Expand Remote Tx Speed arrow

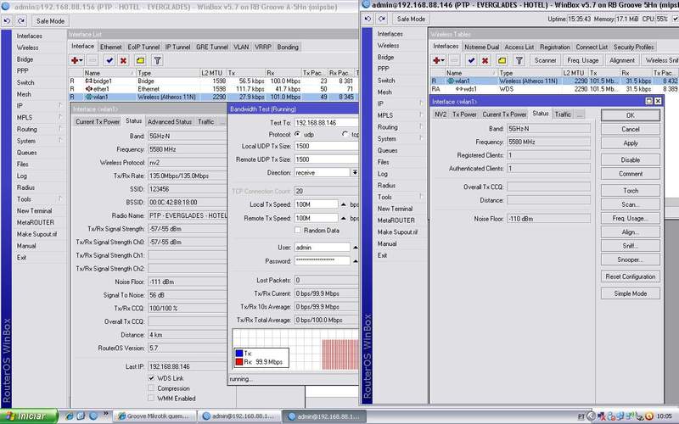pyautogui.click(x=344, y=218)
